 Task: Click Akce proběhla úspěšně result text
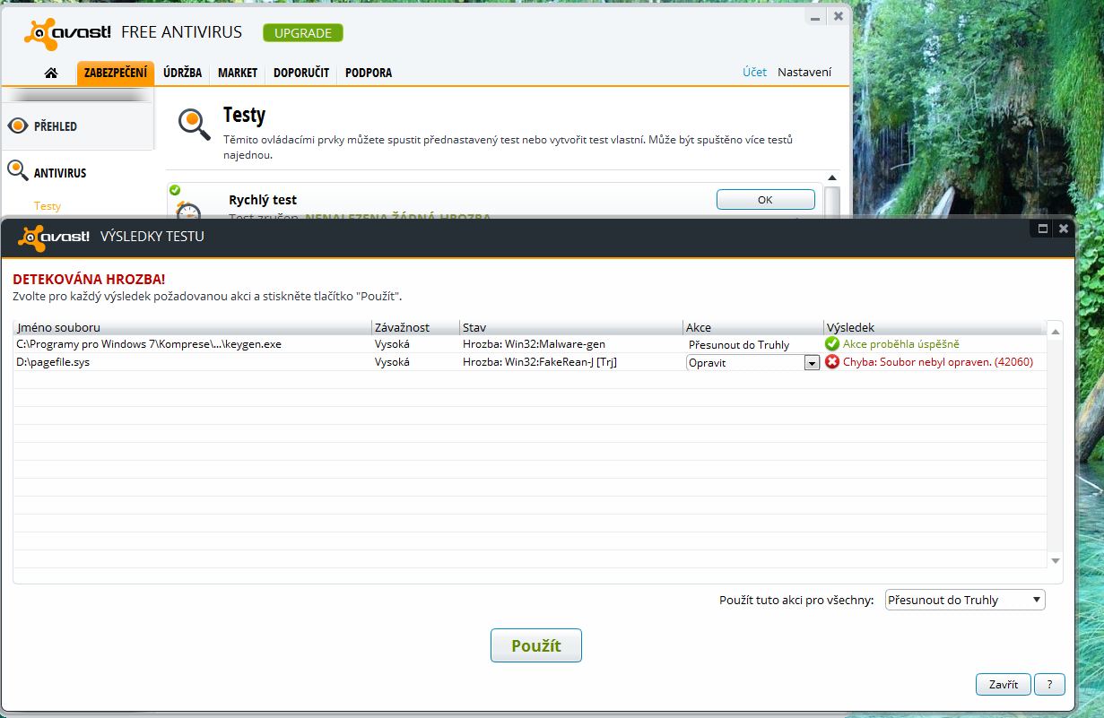tap(901, 344)
